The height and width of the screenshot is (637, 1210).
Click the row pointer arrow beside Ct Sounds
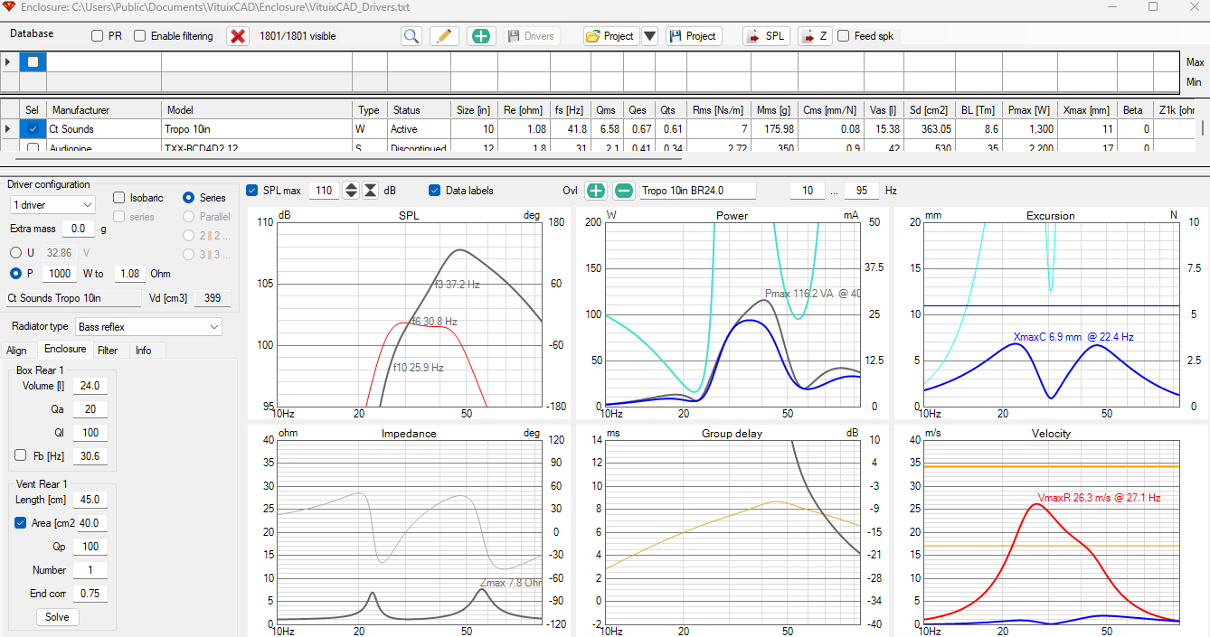tap(8, 129)
